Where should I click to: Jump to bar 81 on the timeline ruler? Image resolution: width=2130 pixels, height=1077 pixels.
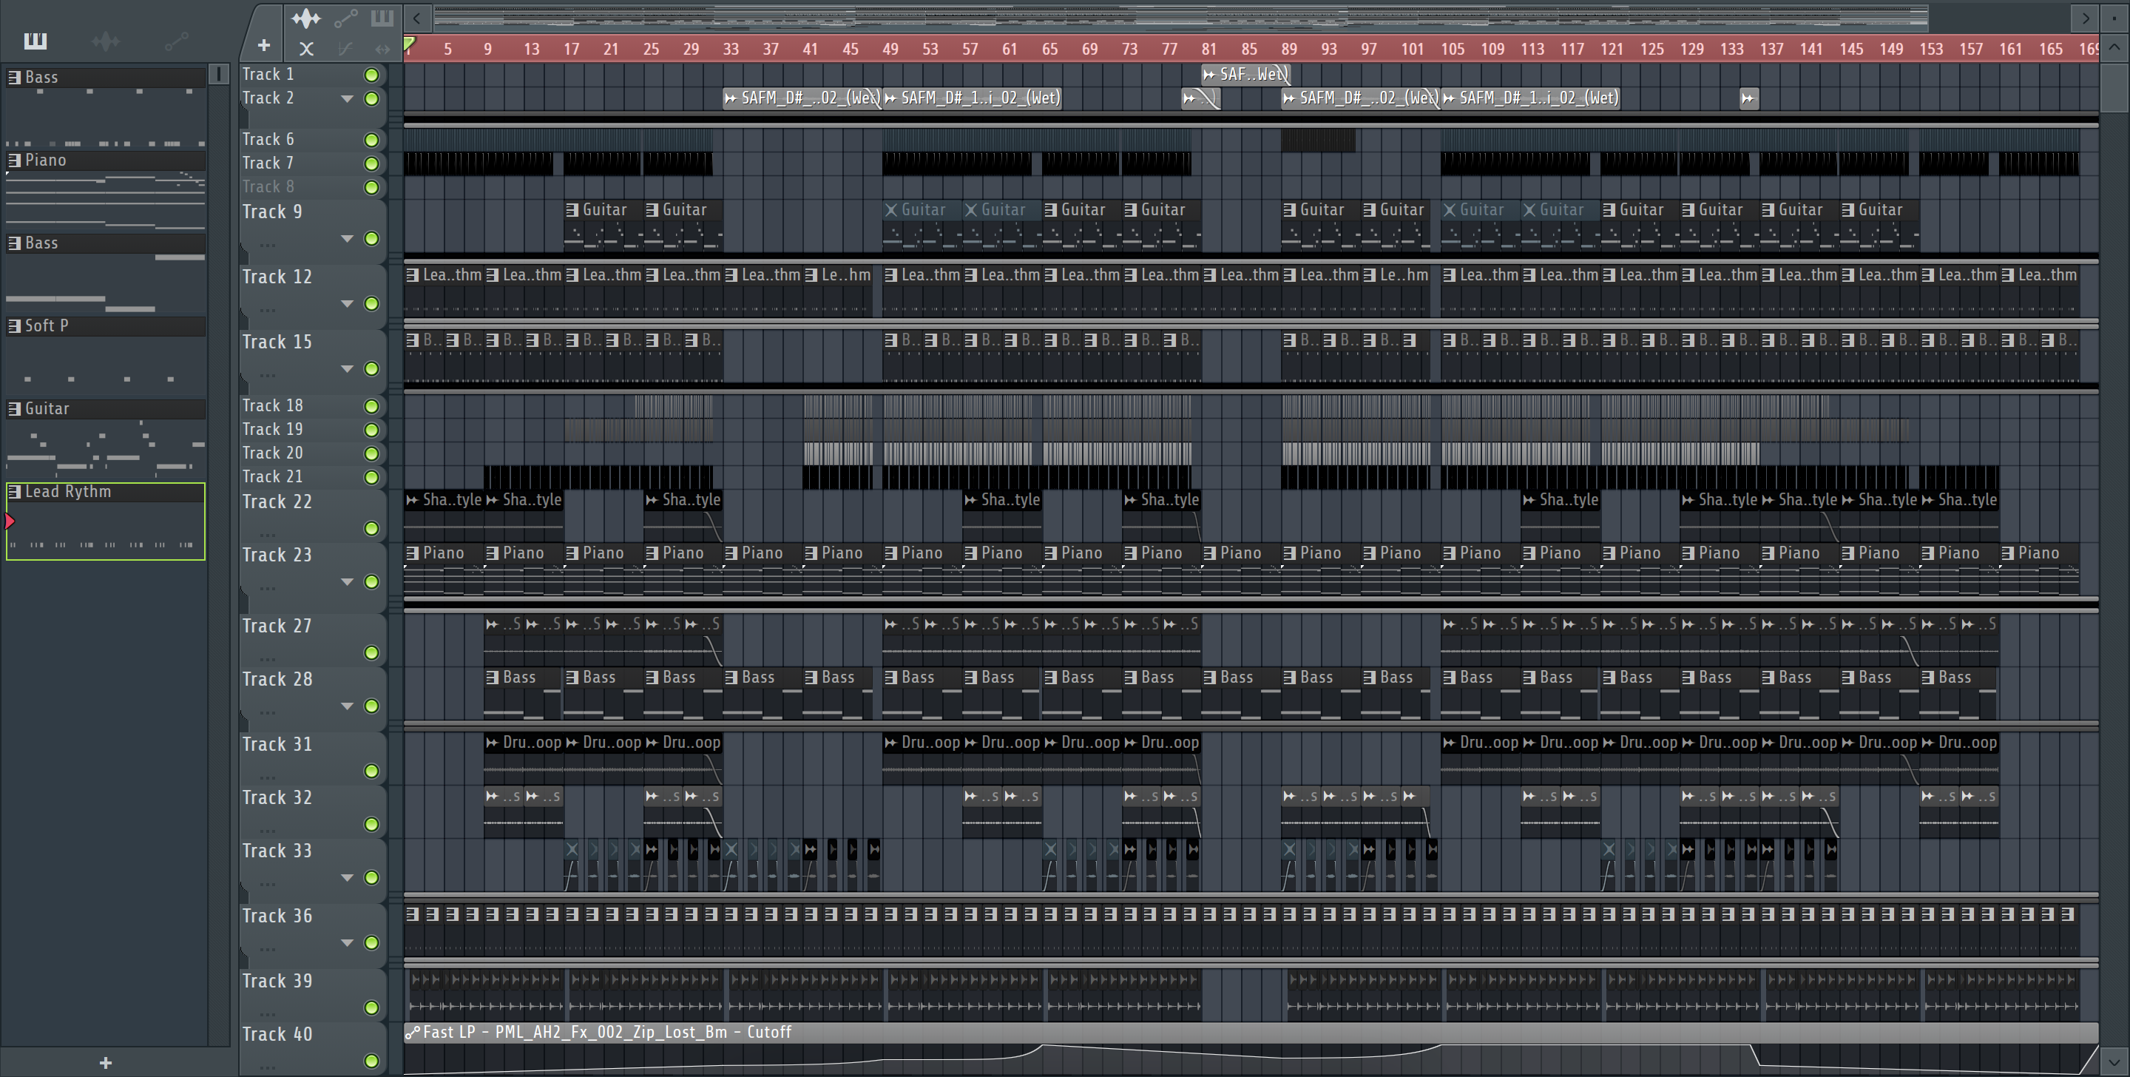tap(1209, 49)
